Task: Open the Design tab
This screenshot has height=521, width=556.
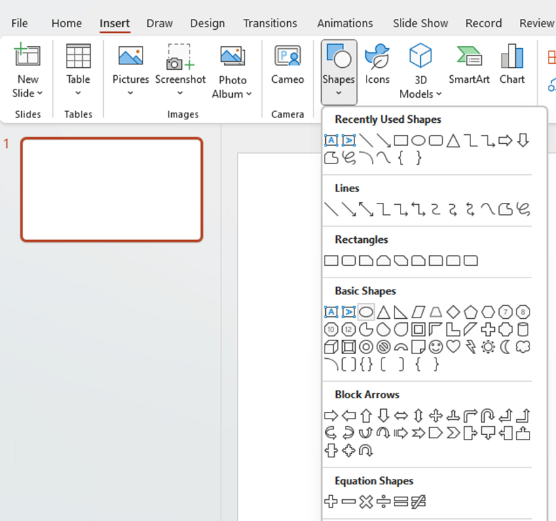Action: click(208, 23)
